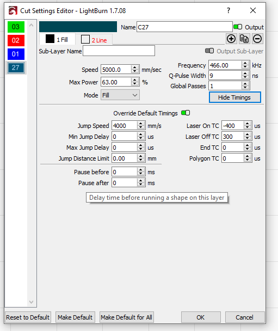
Task: Select layer 27 in the layer list
Action: coord(16,68)
